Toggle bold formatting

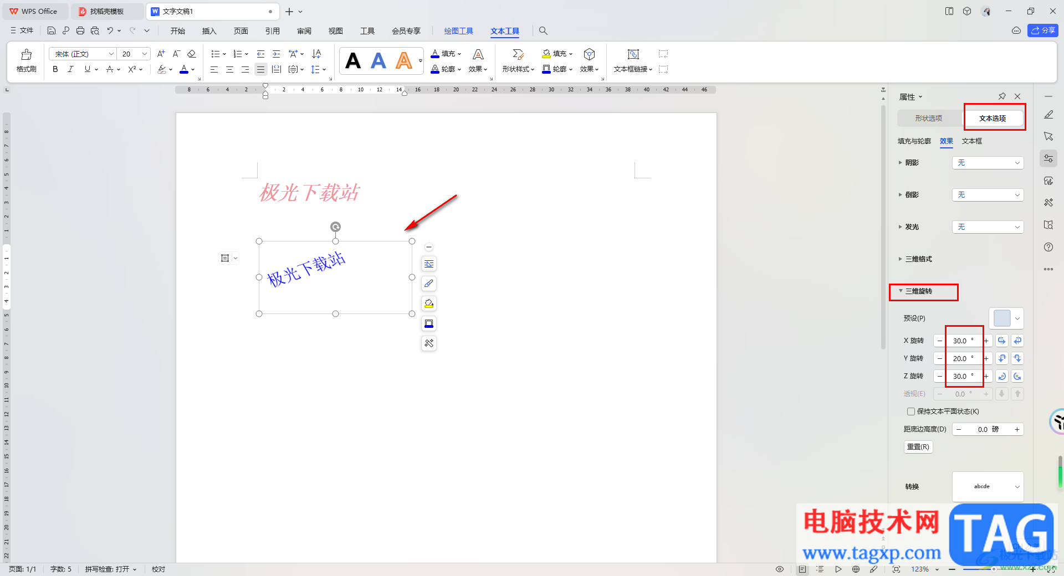(55, 69)
